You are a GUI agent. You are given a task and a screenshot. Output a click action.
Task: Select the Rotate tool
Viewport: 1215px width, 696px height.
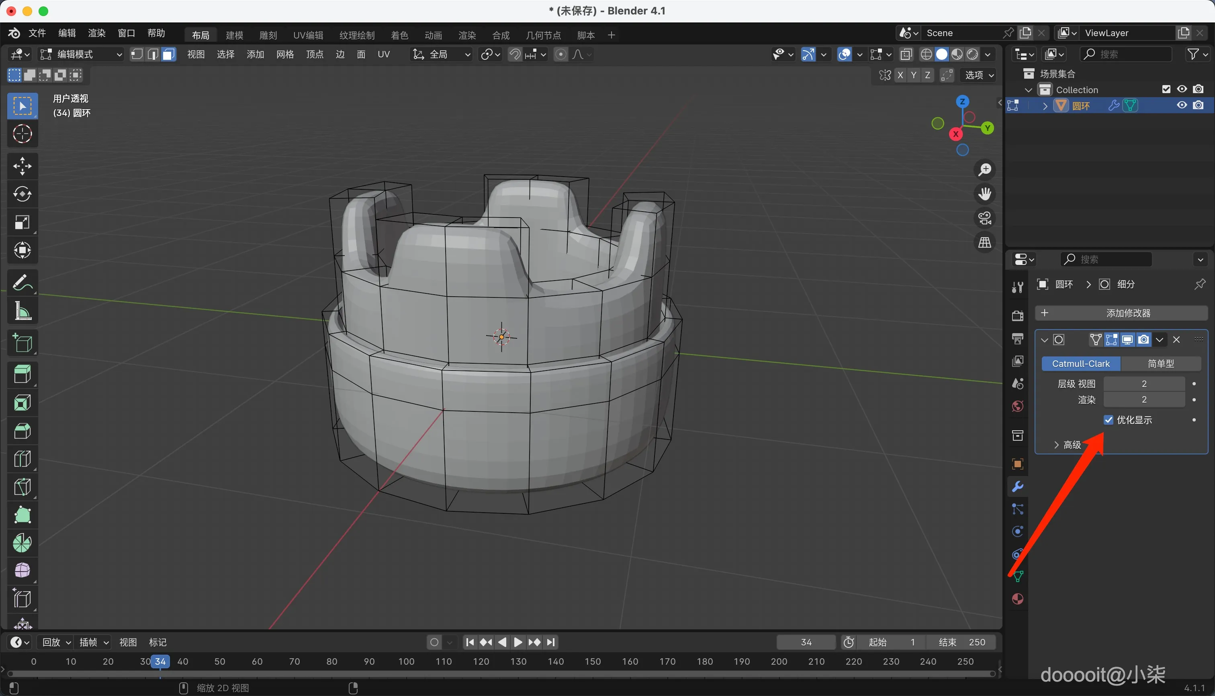pos(22,194)
